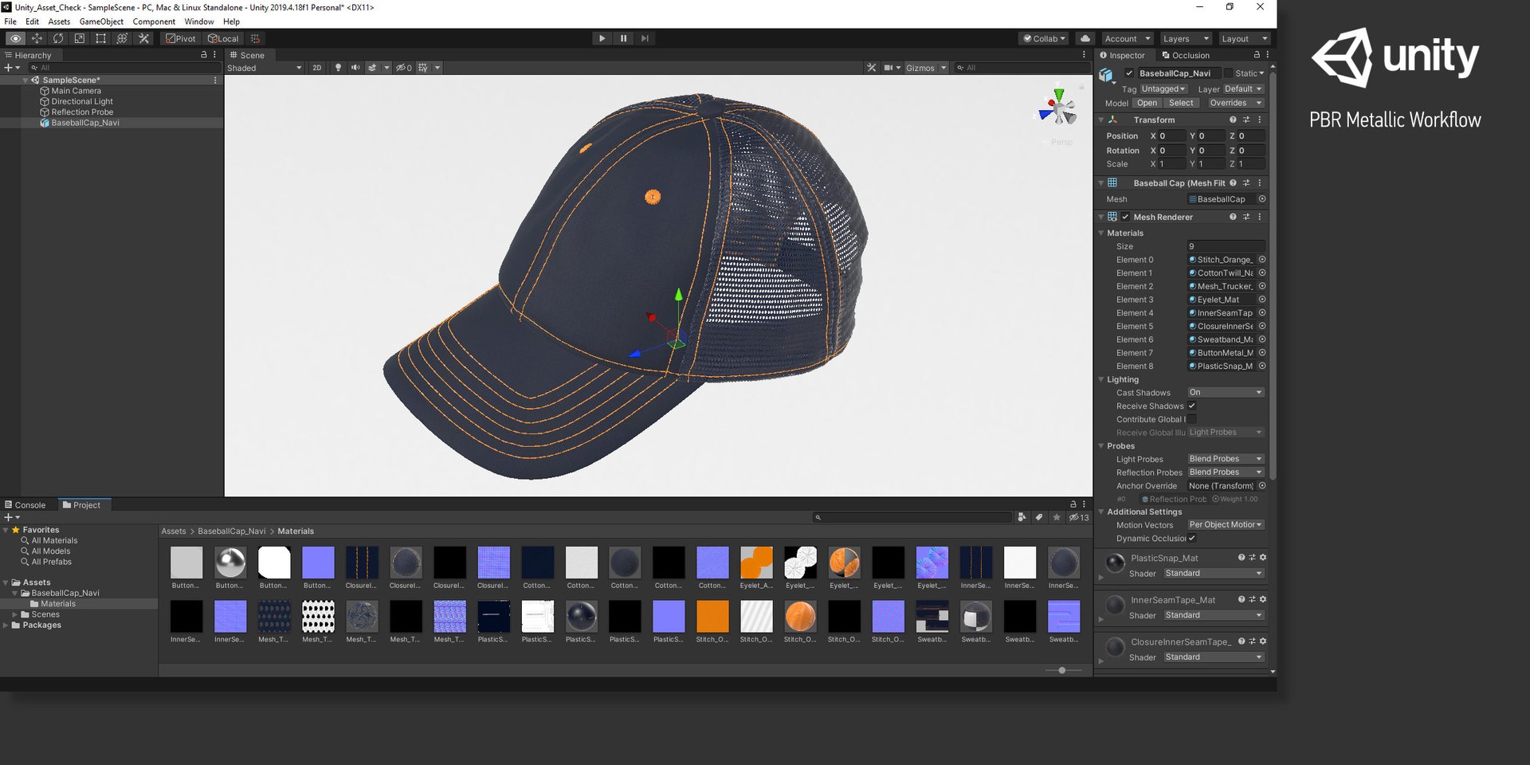Open Cloud services icon
This screenshot has width=1530, height=765.
click(x=1085, y=38)
